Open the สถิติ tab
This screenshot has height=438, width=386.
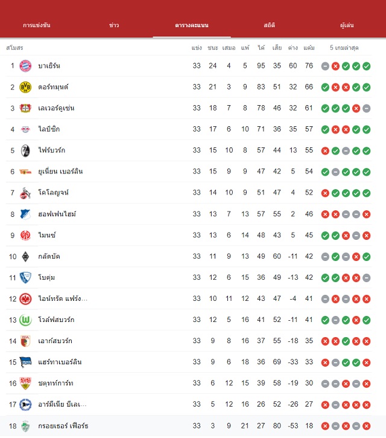(x=270, y=25)
